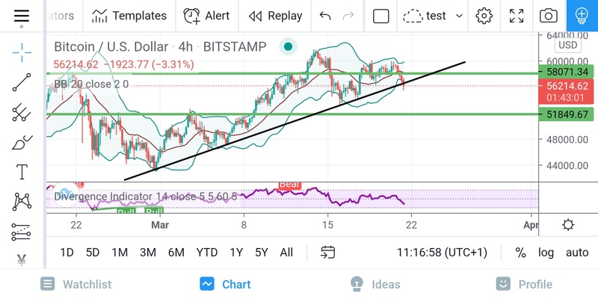Click the 58071.34 green price label
Image resolution: width=598 pixels, height=299 pixels.
pos(564,72)
